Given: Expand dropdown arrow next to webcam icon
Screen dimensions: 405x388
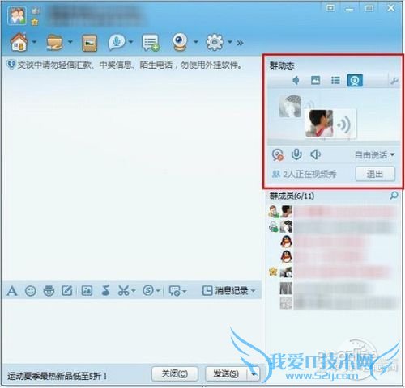Looking at the screenshot, I should pos(196,42).
